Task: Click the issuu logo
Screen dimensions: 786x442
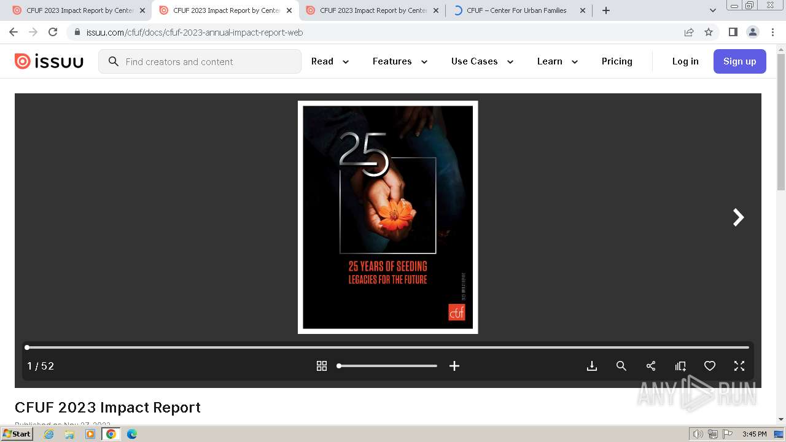Action: 49,61
